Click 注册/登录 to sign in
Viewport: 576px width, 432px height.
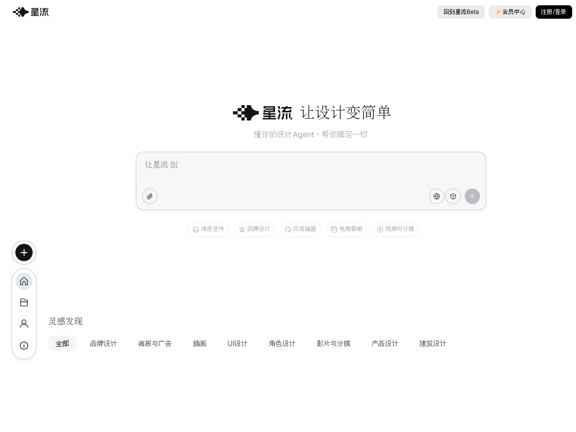point(553,12)
